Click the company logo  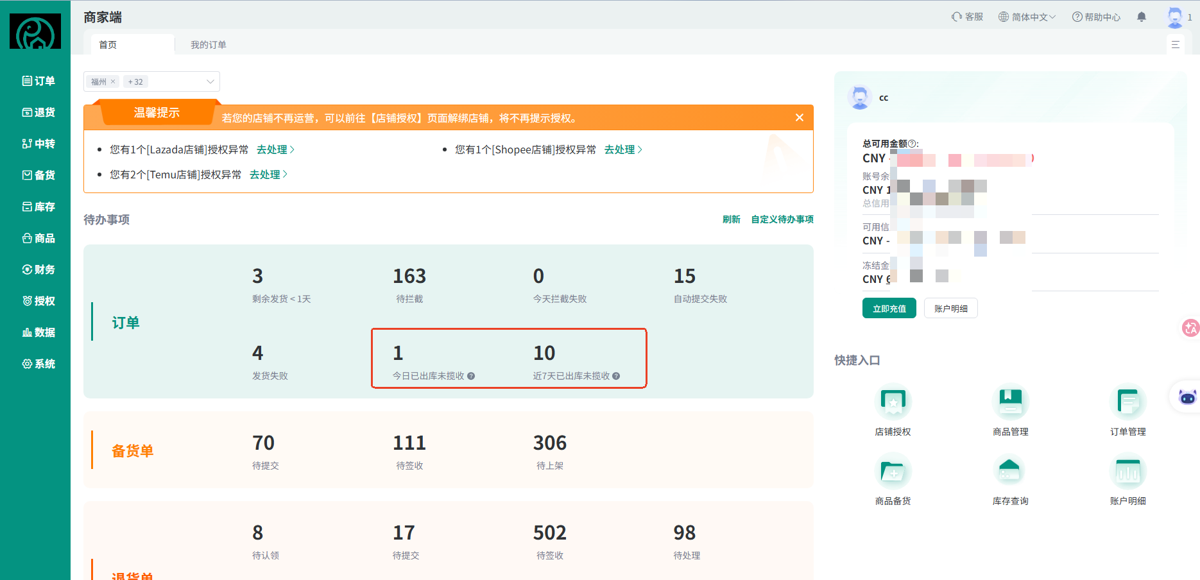tap(35, 31)
